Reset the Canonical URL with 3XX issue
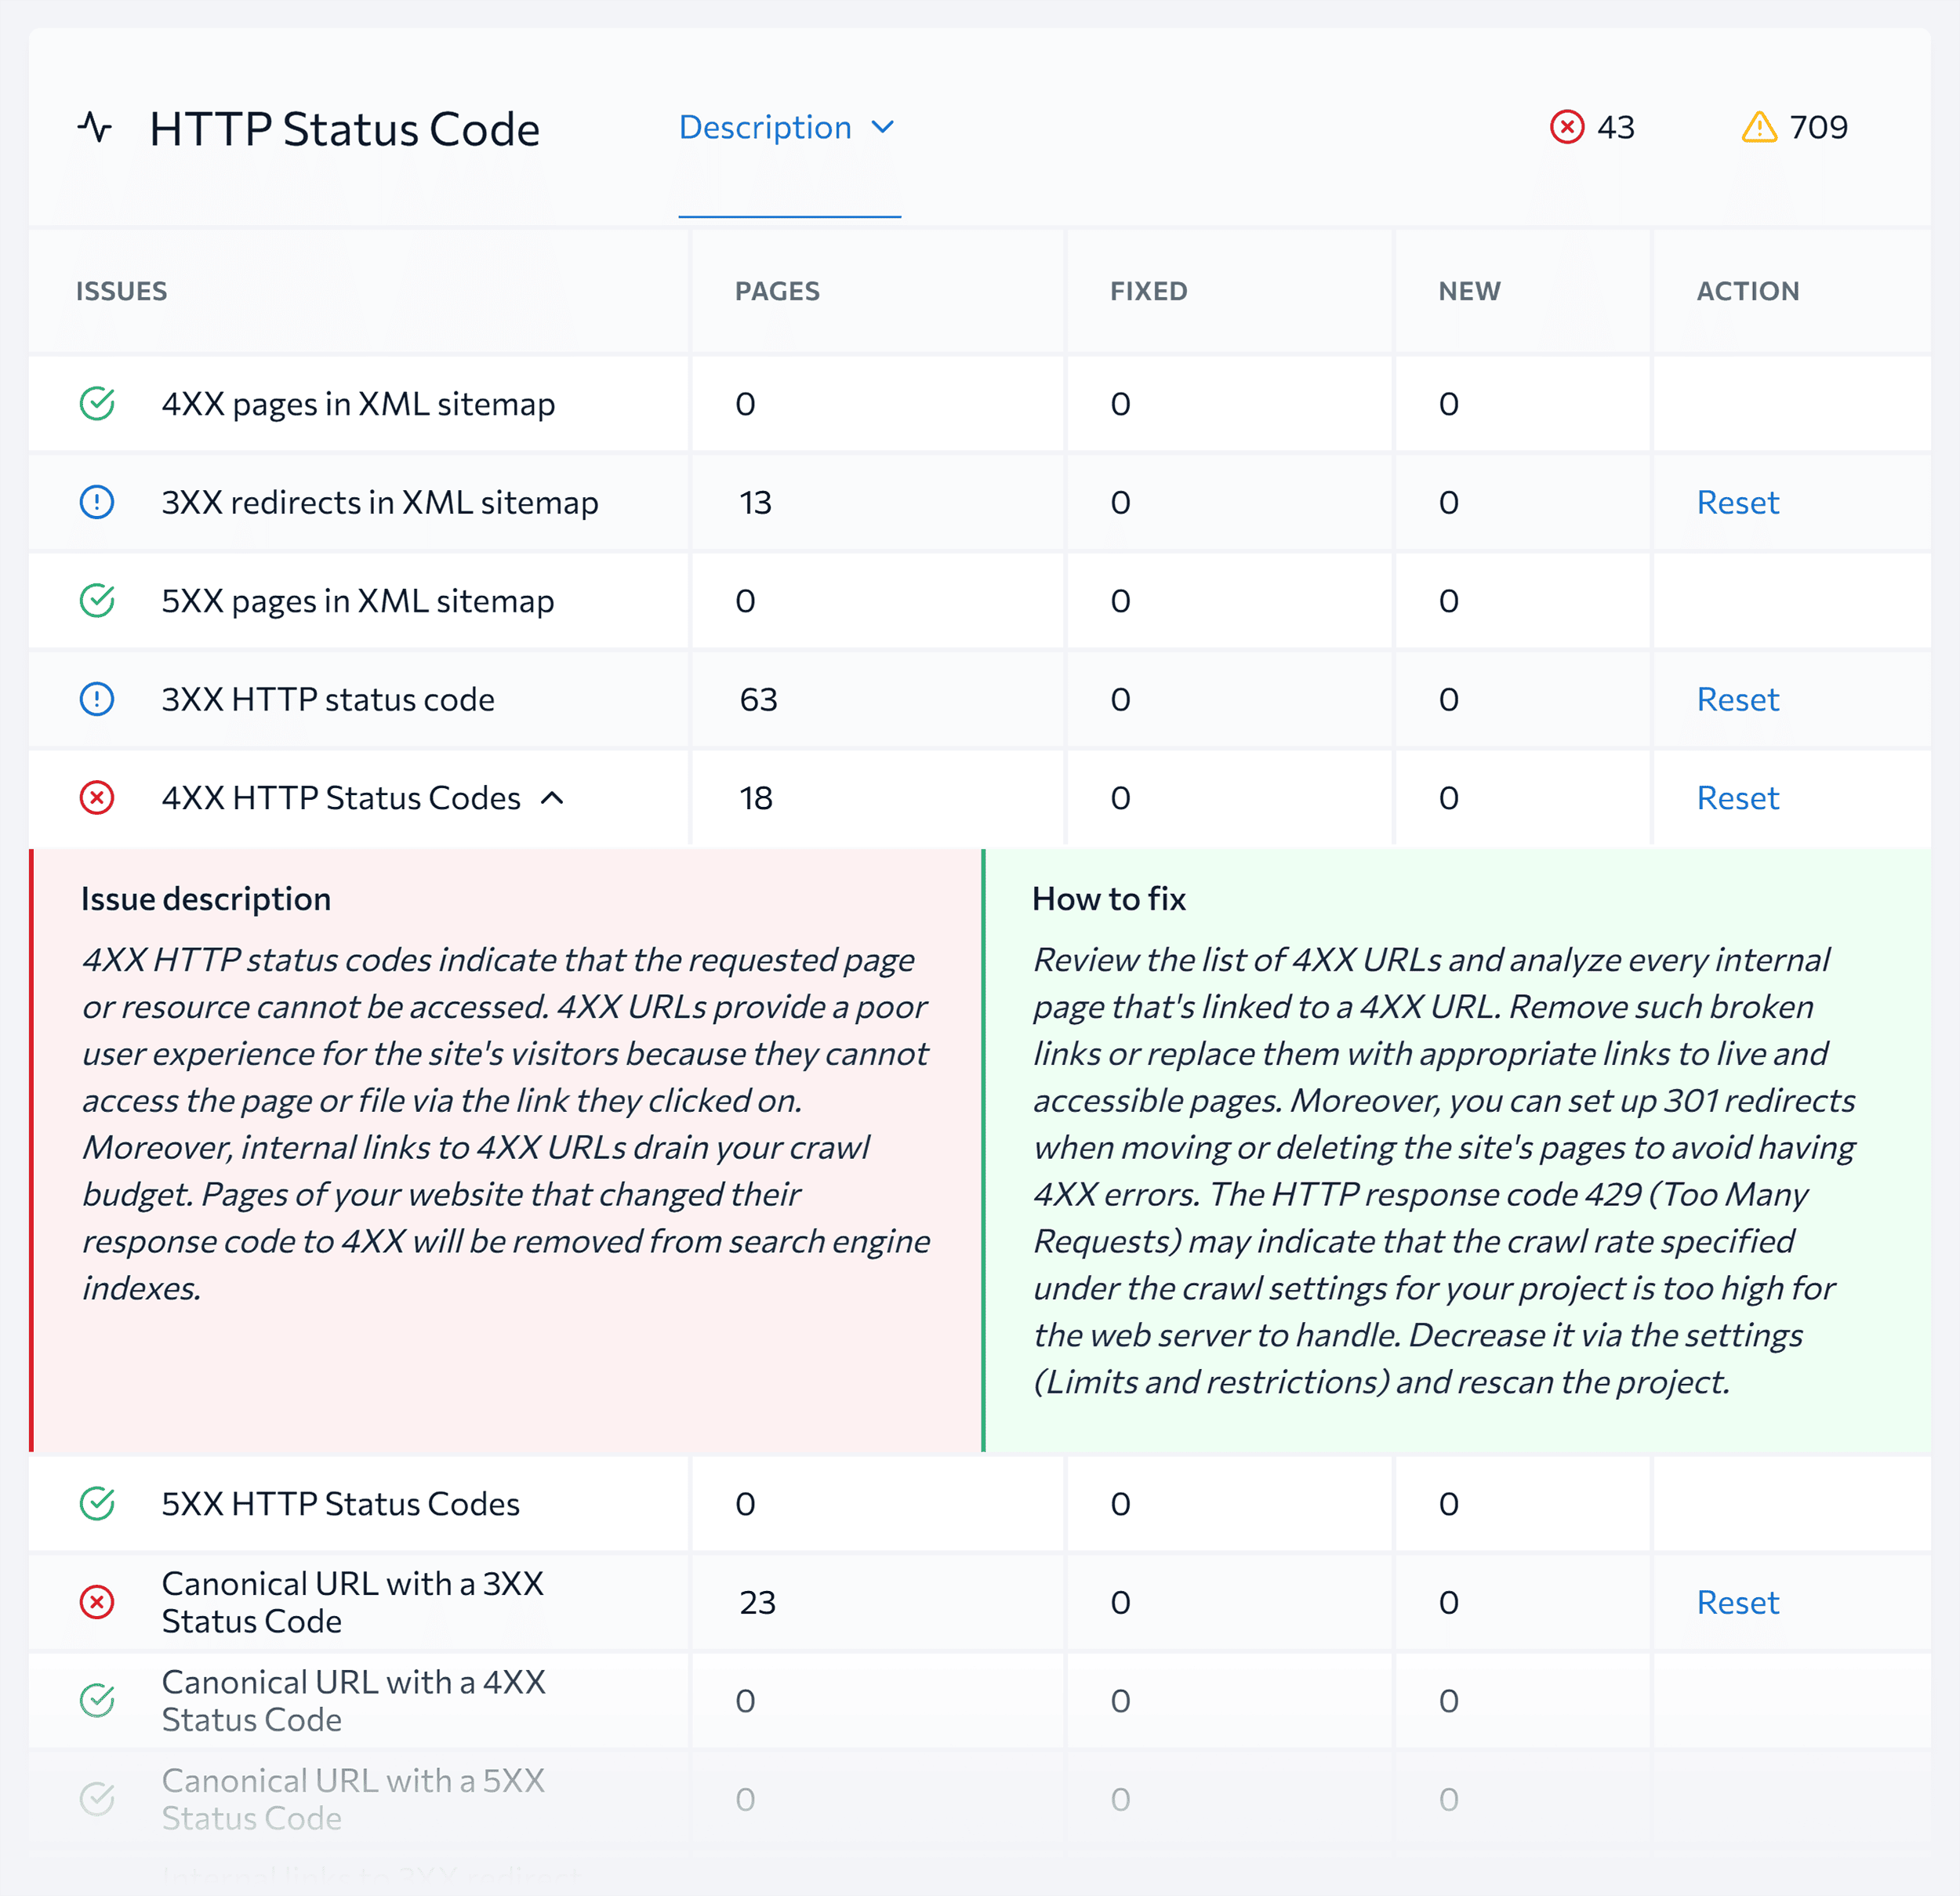This screenshot has height=1896, width=1960. click(1738, 1602)
